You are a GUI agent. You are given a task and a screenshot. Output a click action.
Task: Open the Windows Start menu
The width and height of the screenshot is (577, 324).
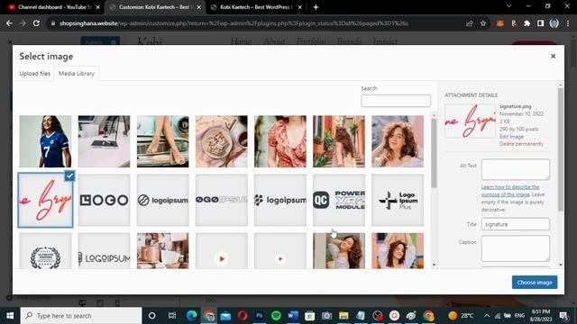coord(10,316)
